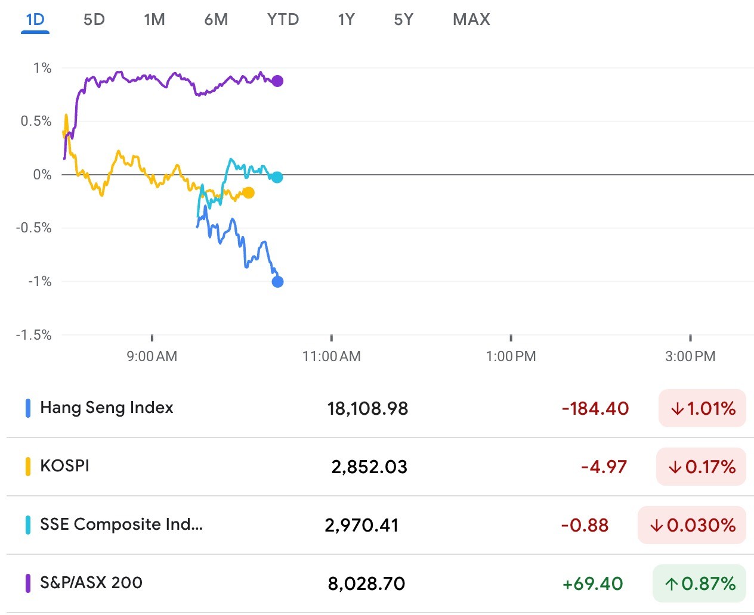Screen dimensions: 754x615
Task: Select the MAX time range tab
Action: 471,20
